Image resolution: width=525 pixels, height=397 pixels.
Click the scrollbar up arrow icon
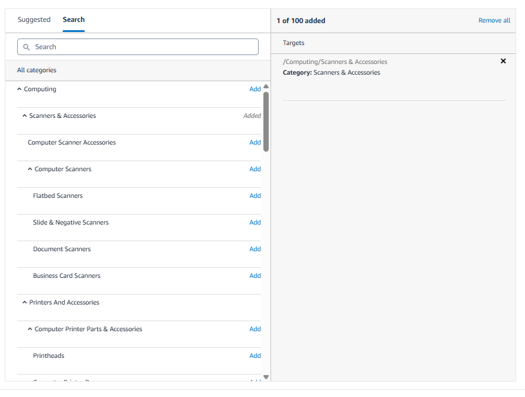coord(266,85)
